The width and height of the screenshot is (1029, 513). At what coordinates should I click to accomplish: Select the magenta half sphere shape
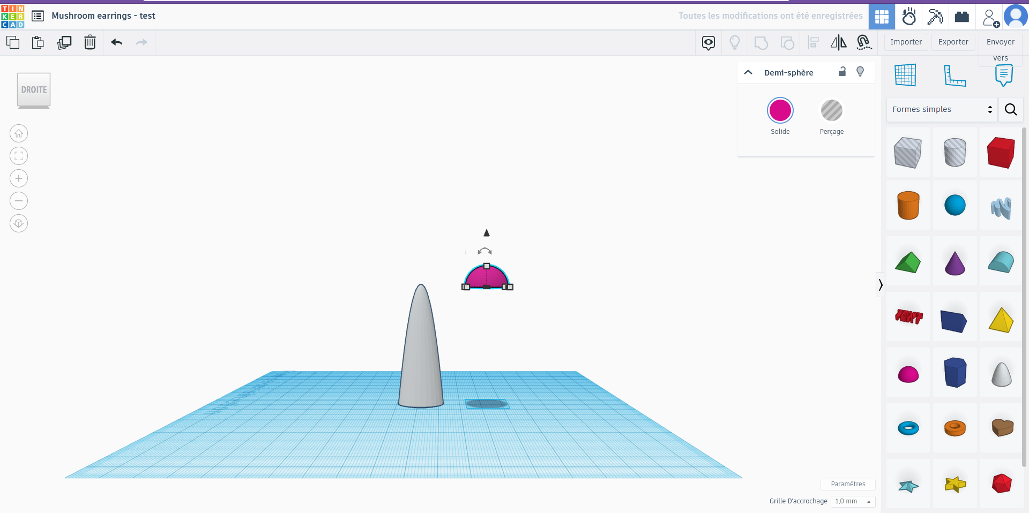908,374
